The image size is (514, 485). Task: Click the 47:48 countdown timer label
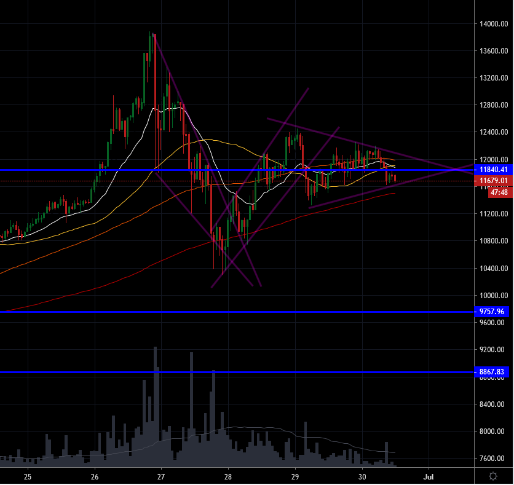pyautogui.click(x=500, y=192)
